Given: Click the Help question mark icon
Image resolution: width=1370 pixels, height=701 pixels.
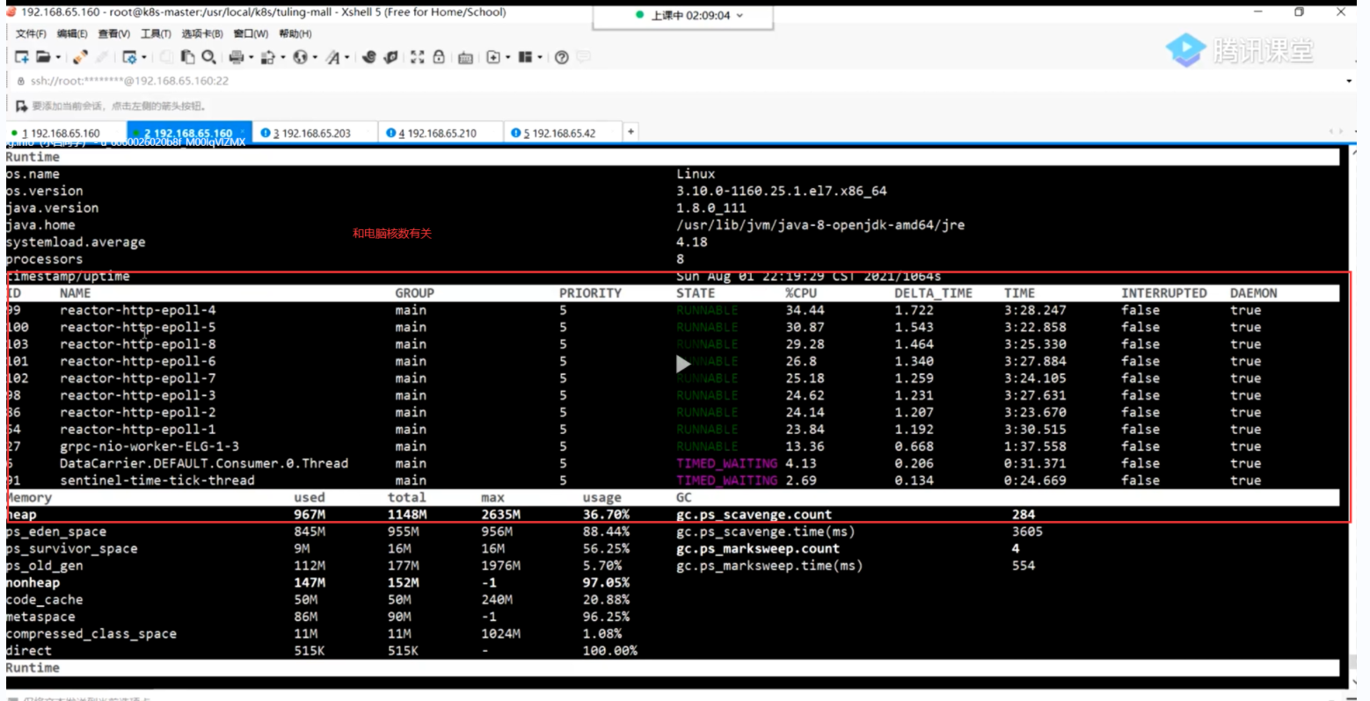Looking at the screenshot, I should pyautogui.click(x=562, y=57).
